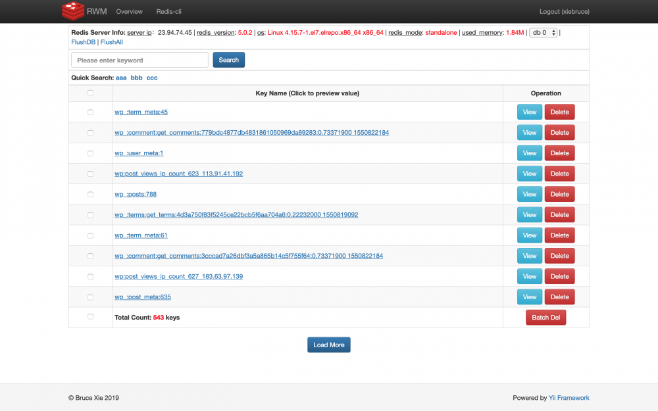
Task: Open the wp_:terms:get_terms:4d3a750 key link
Action: (236, 215)
